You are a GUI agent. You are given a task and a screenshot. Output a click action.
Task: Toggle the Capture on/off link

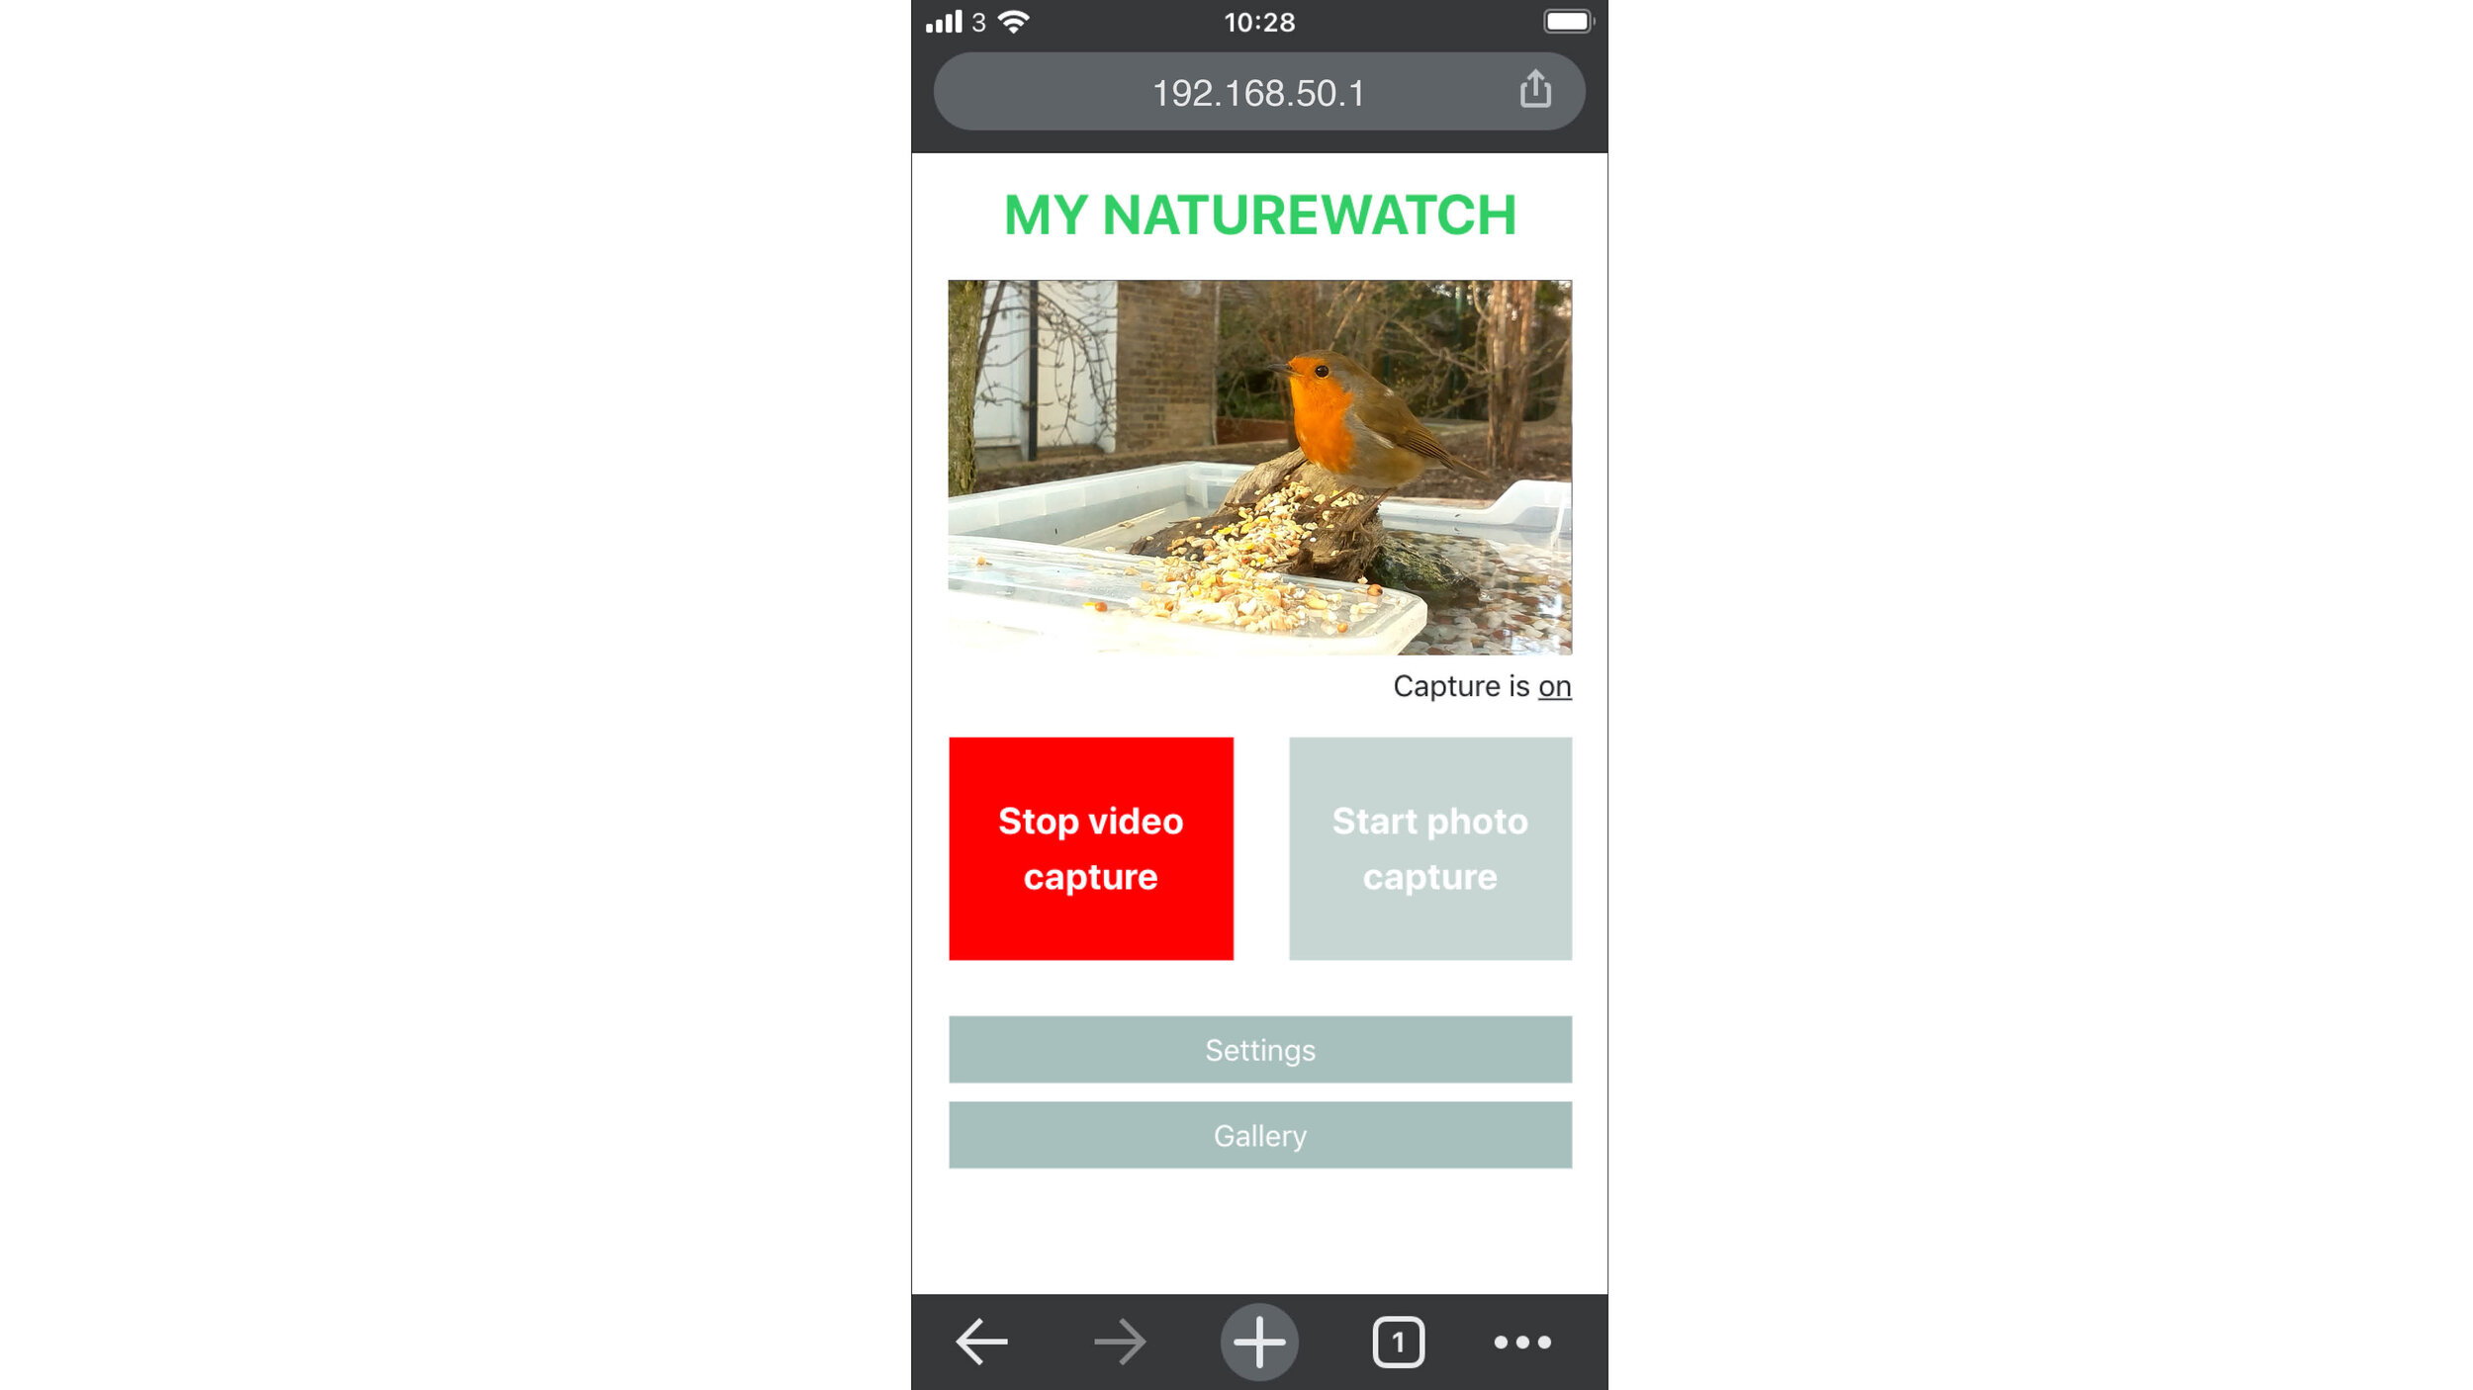(1554, 686)
